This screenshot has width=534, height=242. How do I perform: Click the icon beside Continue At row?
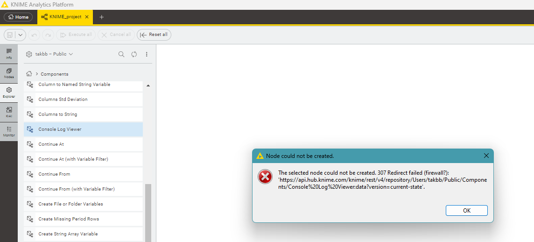coord(30,144)
